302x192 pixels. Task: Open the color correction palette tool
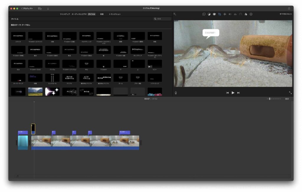tap(214, 14)
